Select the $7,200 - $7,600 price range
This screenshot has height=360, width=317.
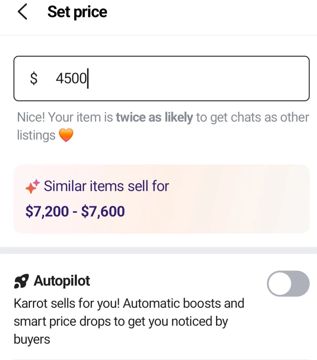click(x=75, y=211)
